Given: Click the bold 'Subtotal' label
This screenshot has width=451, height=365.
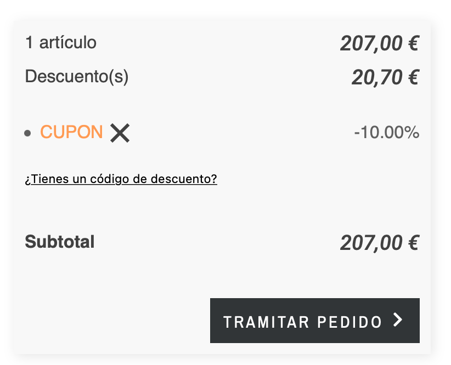Looking at the screenshot, I should [60, 242].
